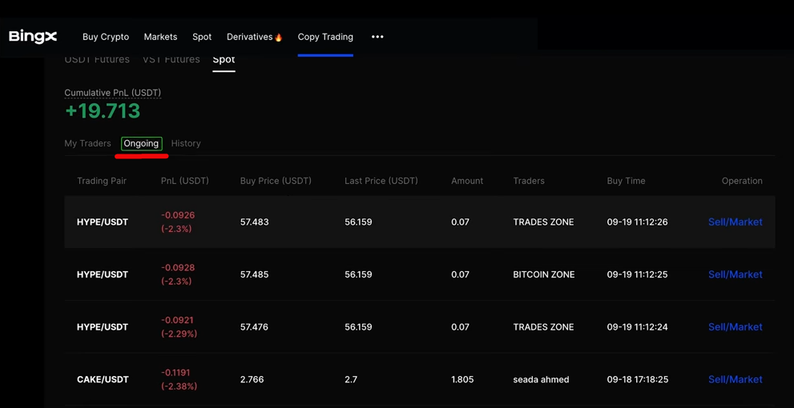Viewport: 794px width, 408px height.
Task: Open the Buy Crypto menu
Action: click(x=105, y=37)
